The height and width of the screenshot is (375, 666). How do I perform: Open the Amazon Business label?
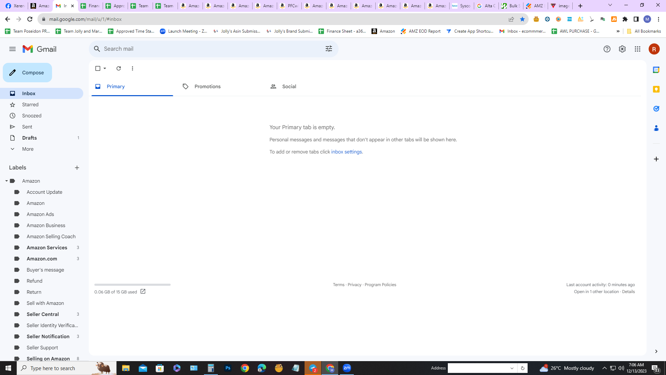46,225
